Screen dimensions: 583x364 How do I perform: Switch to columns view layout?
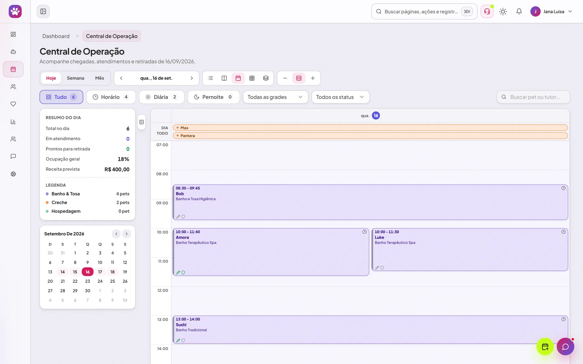tap(224, 78)
